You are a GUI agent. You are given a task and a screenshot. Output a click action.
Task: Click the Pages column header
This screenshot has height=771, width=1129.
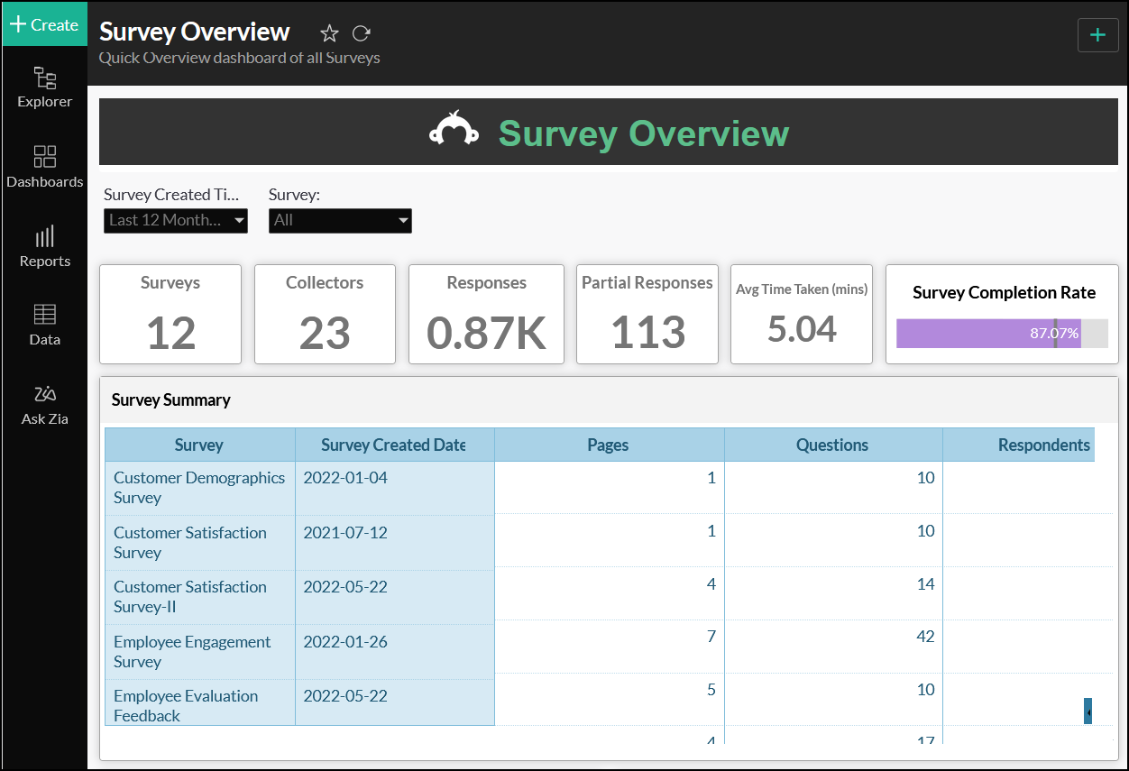tap(608, 445)
